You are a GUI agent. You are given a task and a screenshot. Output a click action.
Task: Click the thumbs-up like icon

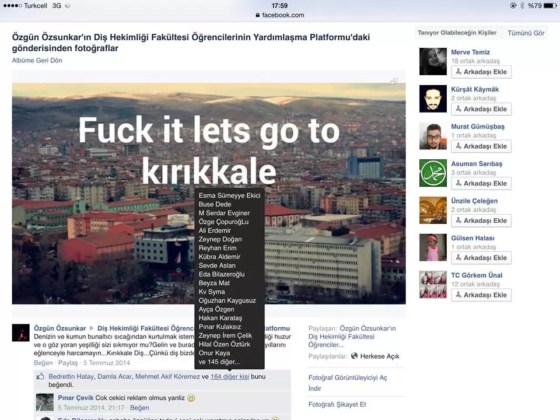point(40,377)
